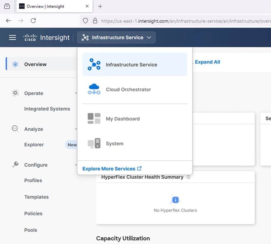Click the HyperFlex summary info icon
Screen dimensions: 271x244
pos(189,177)
